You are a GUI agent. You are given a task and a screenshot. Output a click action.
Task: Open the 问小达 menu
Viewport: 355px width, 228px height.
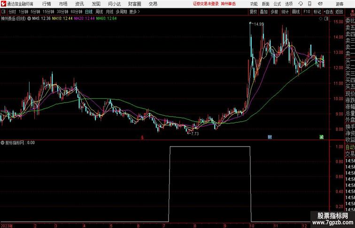point(114,4)
